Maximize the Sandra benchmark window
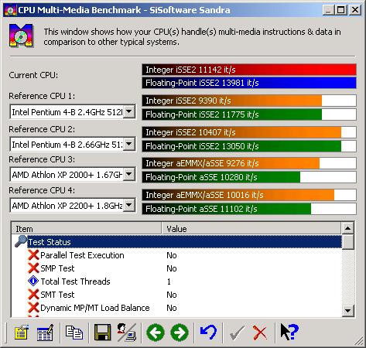 coord(341,10)
